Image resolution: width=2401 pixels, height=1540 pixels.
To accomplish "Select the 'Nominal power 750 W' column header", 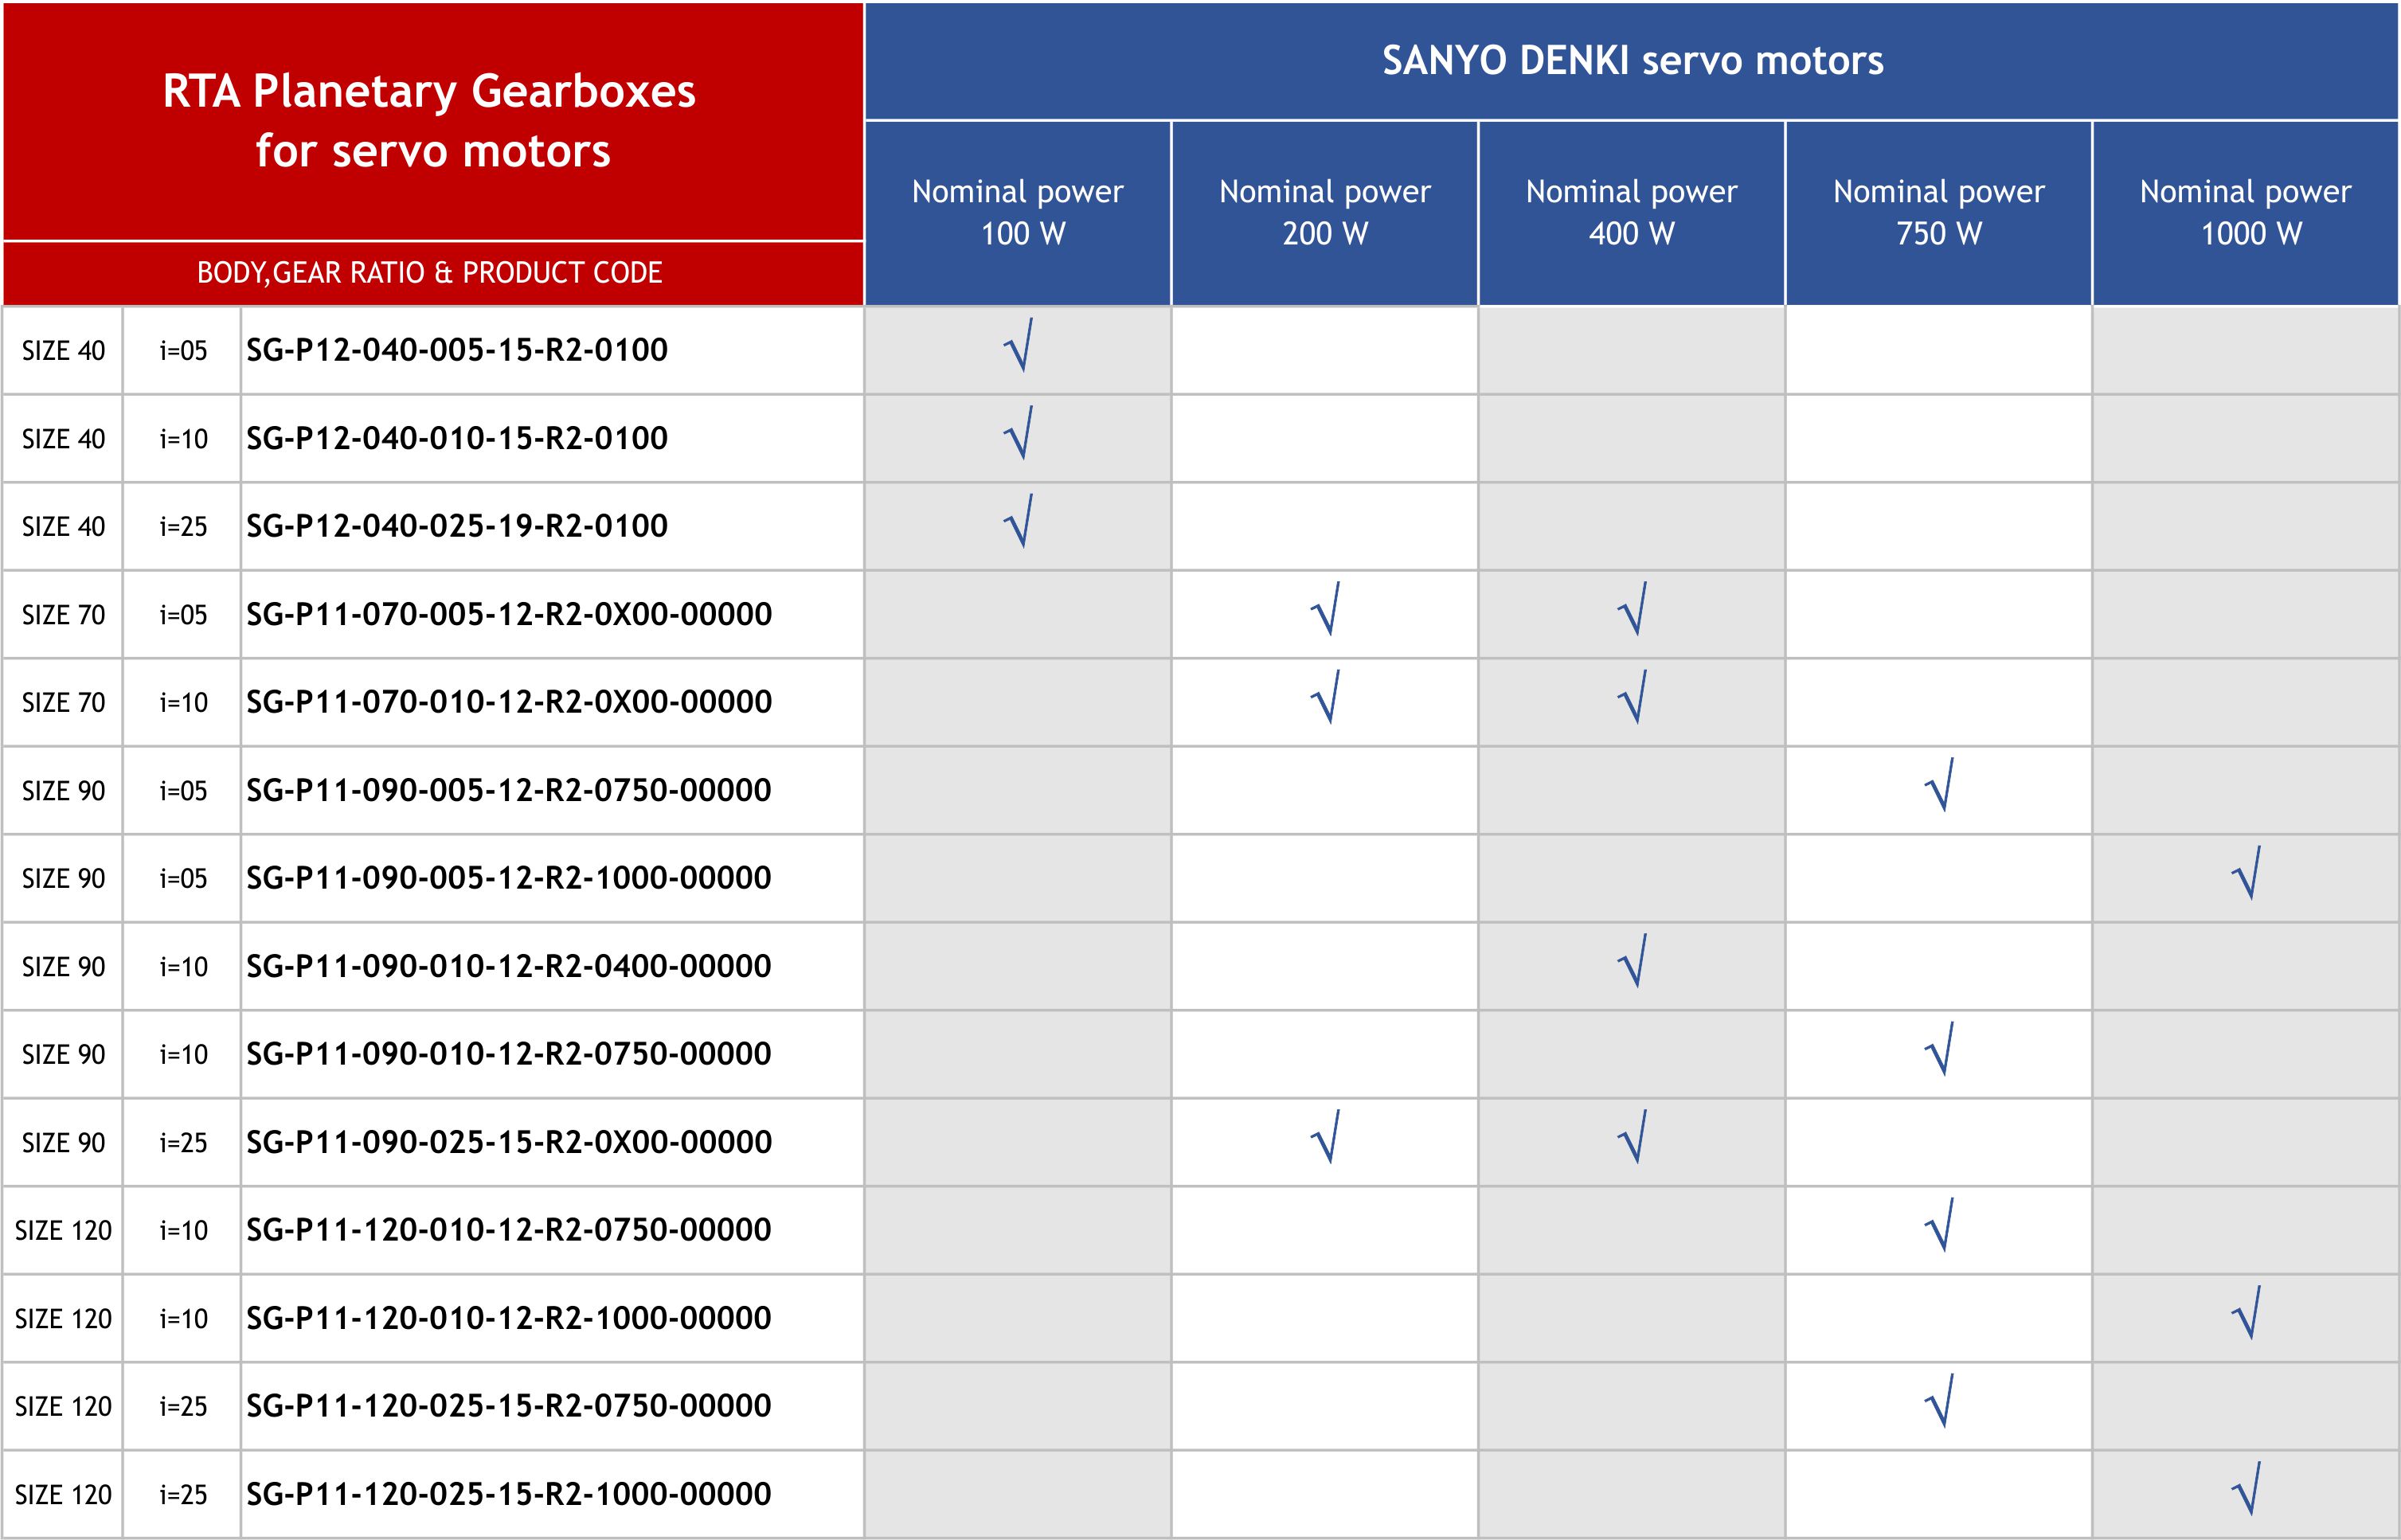I will [1939, 212].
